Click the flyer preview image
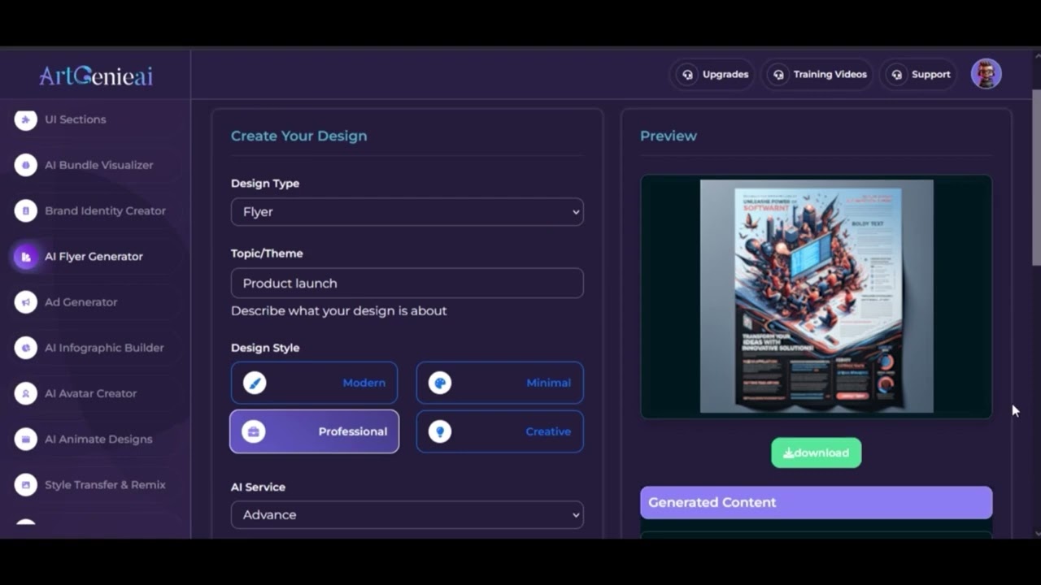 point(817,297)
